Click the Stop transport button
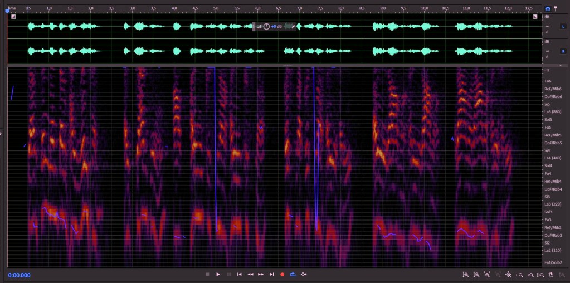This screenshot has height=283, width=570. point(208,274)
